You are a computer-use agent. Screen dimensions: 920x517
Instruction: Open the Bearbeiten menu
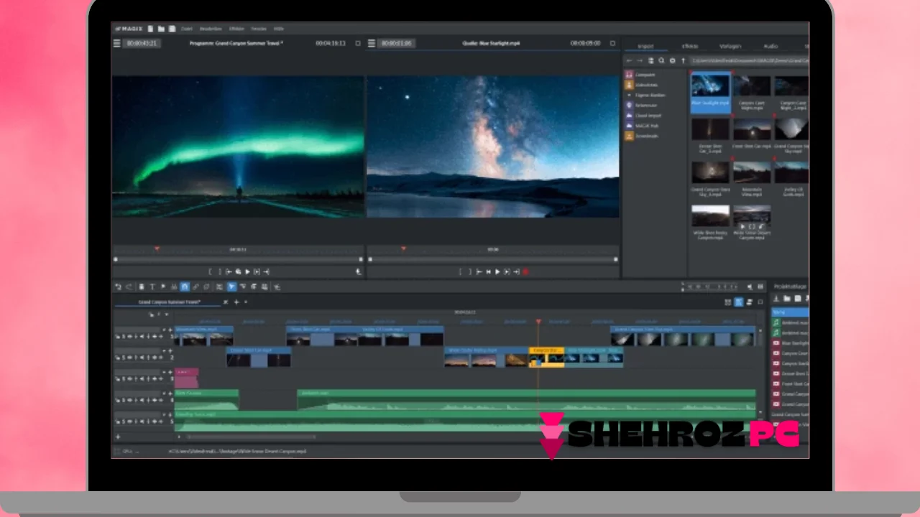point(211,29)
